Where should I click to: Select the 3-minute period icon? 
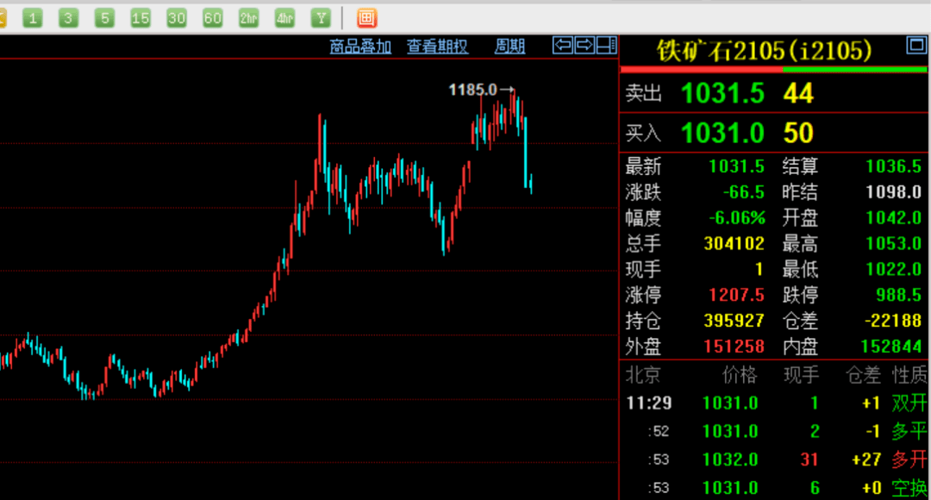(68, 17)
